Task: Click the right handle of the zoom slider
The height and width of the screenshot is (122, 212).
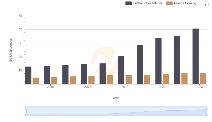Action: (x=207, y=112)
